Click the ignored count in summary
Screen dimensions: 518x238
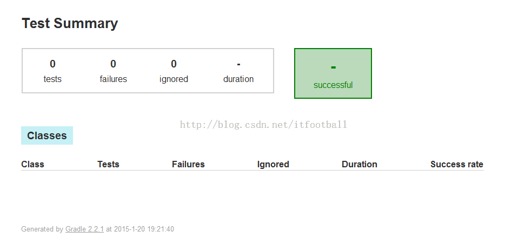174,64
